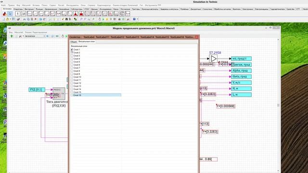Open the 'Вставка' menu in main menu bar
Screen dimensions: 308x173
[x=36, y=5]
